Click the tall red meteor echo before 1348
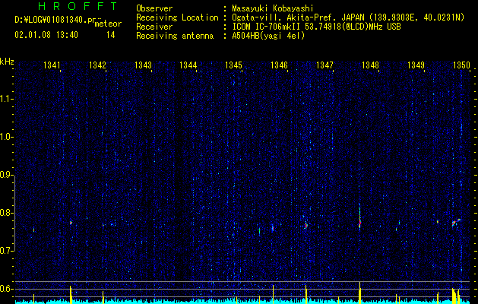The image size is (478, 304). (359, 218)
